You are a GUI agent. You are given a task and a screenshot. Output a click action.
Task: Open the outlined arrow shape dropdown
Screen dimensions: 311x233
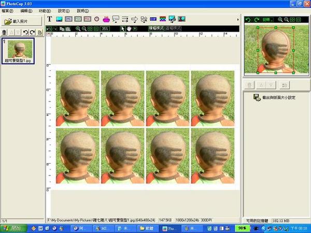coord(134,19)
